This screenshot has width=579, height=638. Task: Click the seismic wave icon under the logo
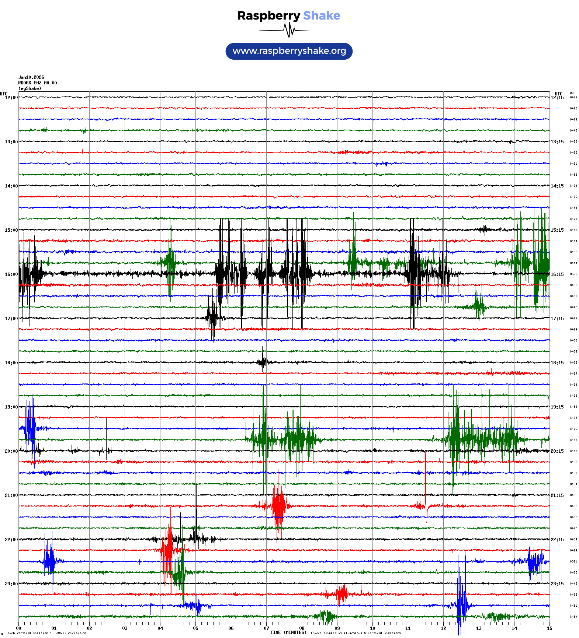[x=288, y=30]
